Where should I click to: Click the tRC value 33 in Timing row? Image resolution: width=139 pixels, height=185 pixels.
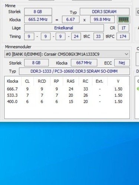98,36
